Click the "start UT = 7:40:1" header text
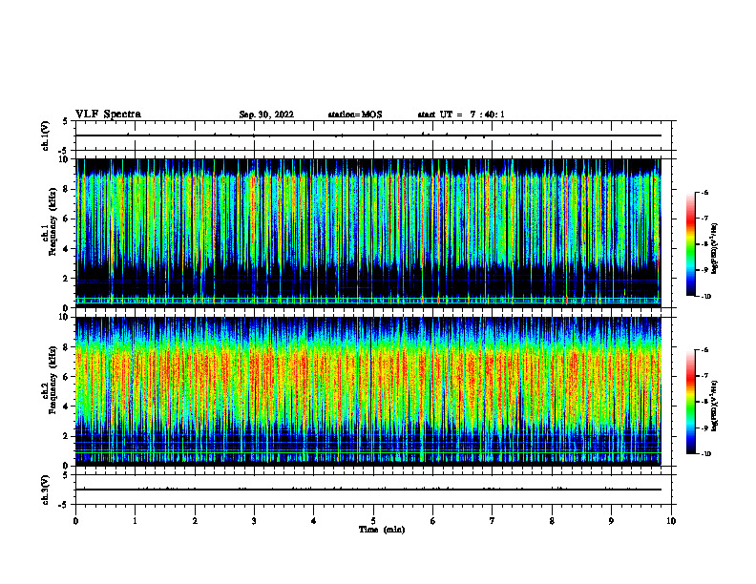This screenshot has height=584, width=756. (x=461, y=115)
